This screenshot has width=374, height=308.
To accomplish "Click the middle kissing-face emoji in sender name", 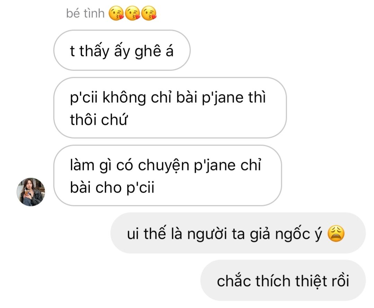I will (x=133, y=13).
